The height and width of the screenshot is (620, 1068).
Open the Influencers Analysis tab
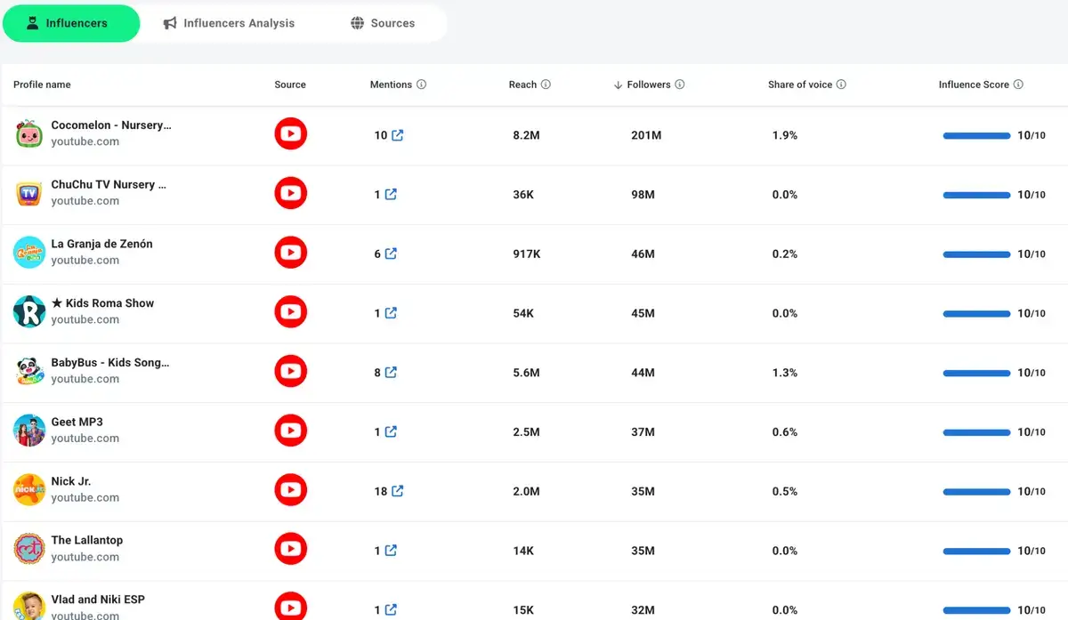click(x=229, y=23)
